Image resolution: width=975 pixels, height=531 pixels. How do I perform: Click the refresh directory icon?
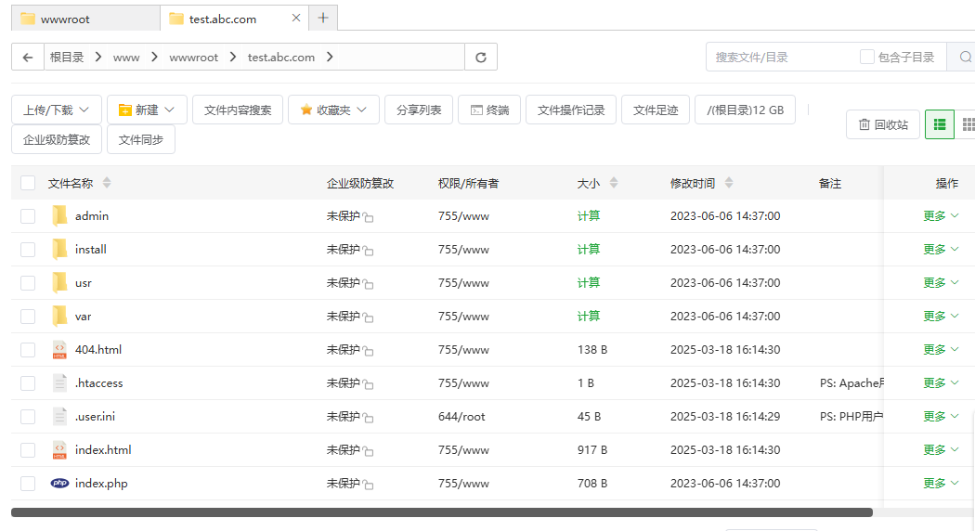pyautogui.click(x=480, y=57)
